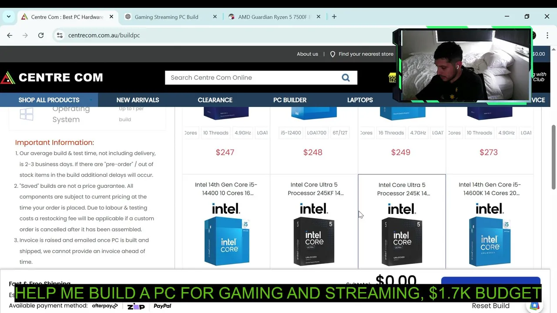Click the Operating System category label
The image size is (557, 313).
71,114
